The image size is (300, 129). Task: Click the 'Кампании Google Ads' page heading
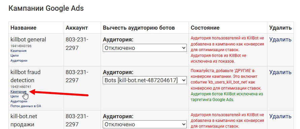click(x=46, y=9)
